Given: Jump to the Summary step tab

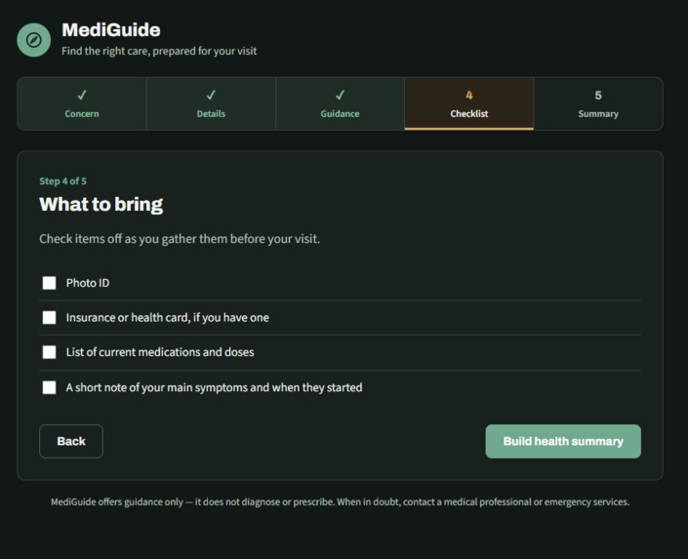Looking at the screenshot, I should point(598,104).
